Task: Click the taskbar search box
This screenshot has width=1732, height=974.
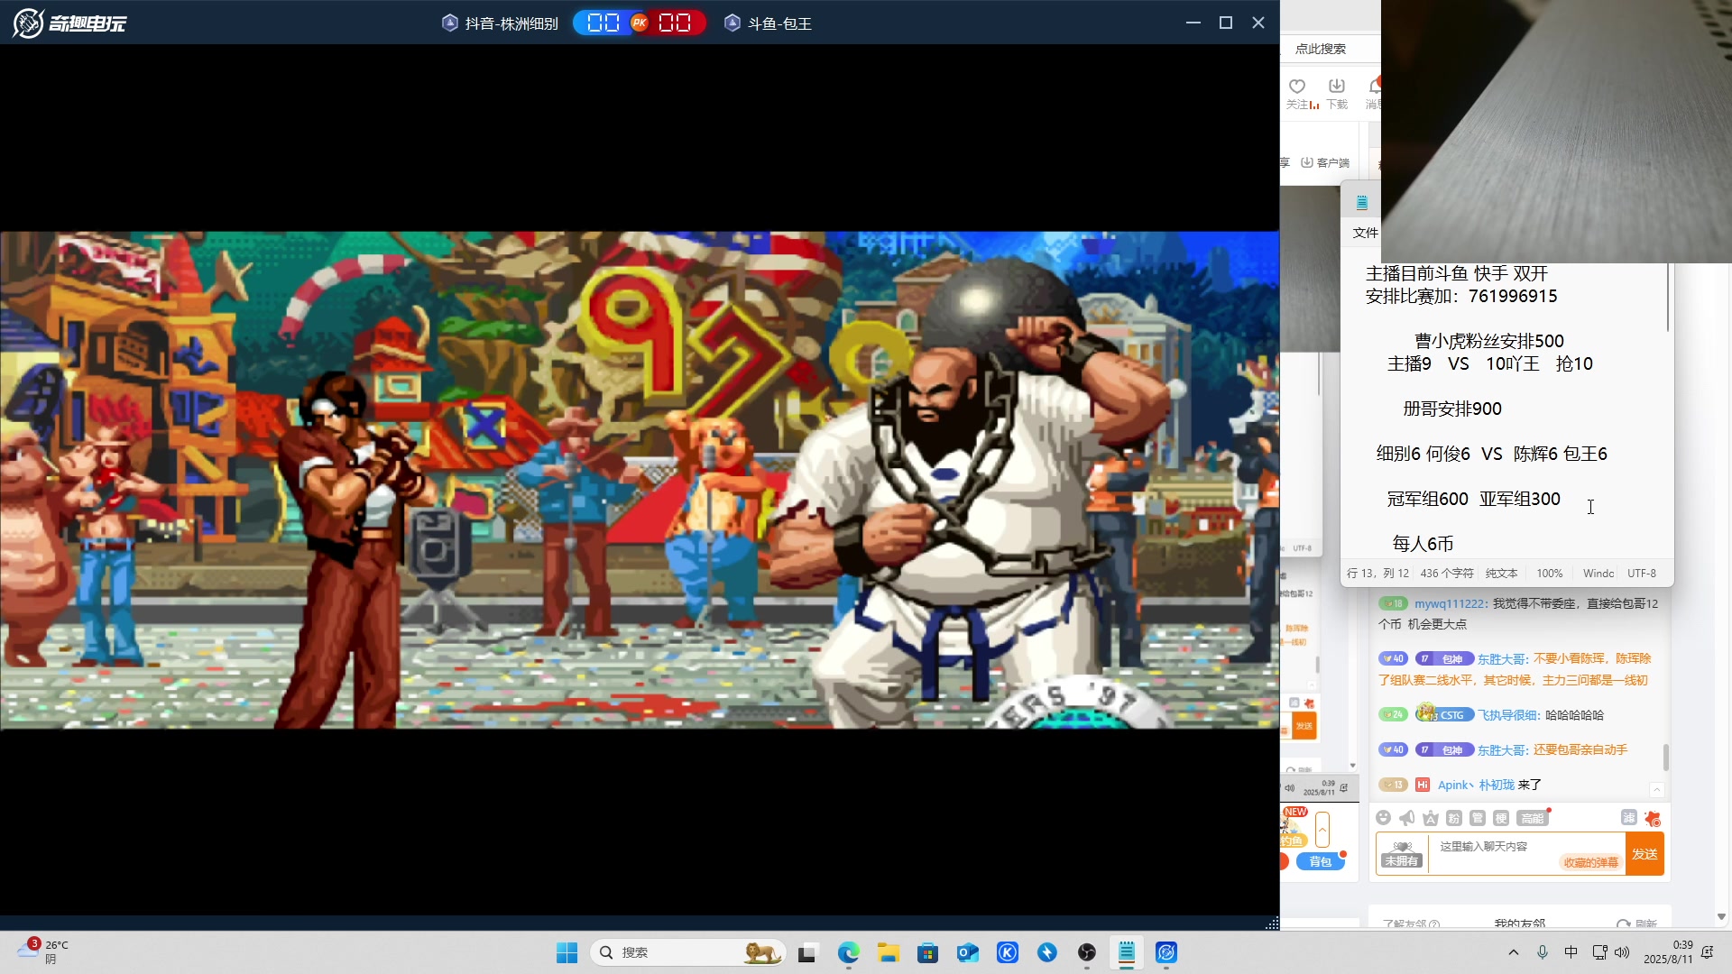Action: click(x=687, y=952)
